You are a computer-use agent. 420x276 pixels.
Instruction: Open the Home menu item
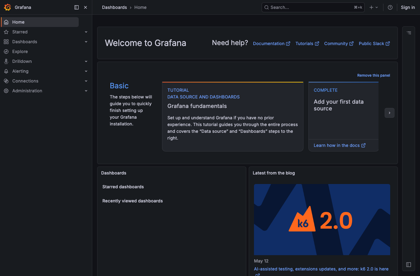(x=40, y=22)
